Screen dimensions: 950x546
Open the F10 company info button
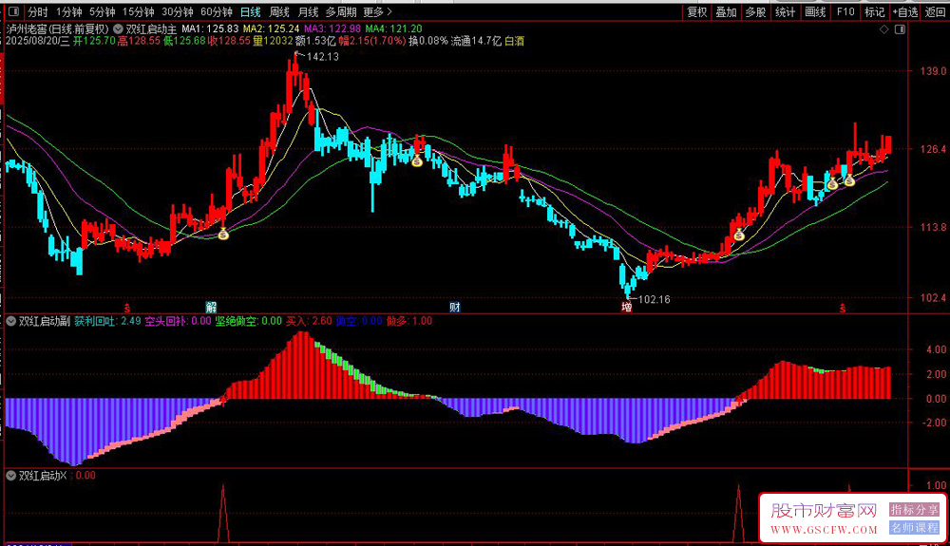845,12
